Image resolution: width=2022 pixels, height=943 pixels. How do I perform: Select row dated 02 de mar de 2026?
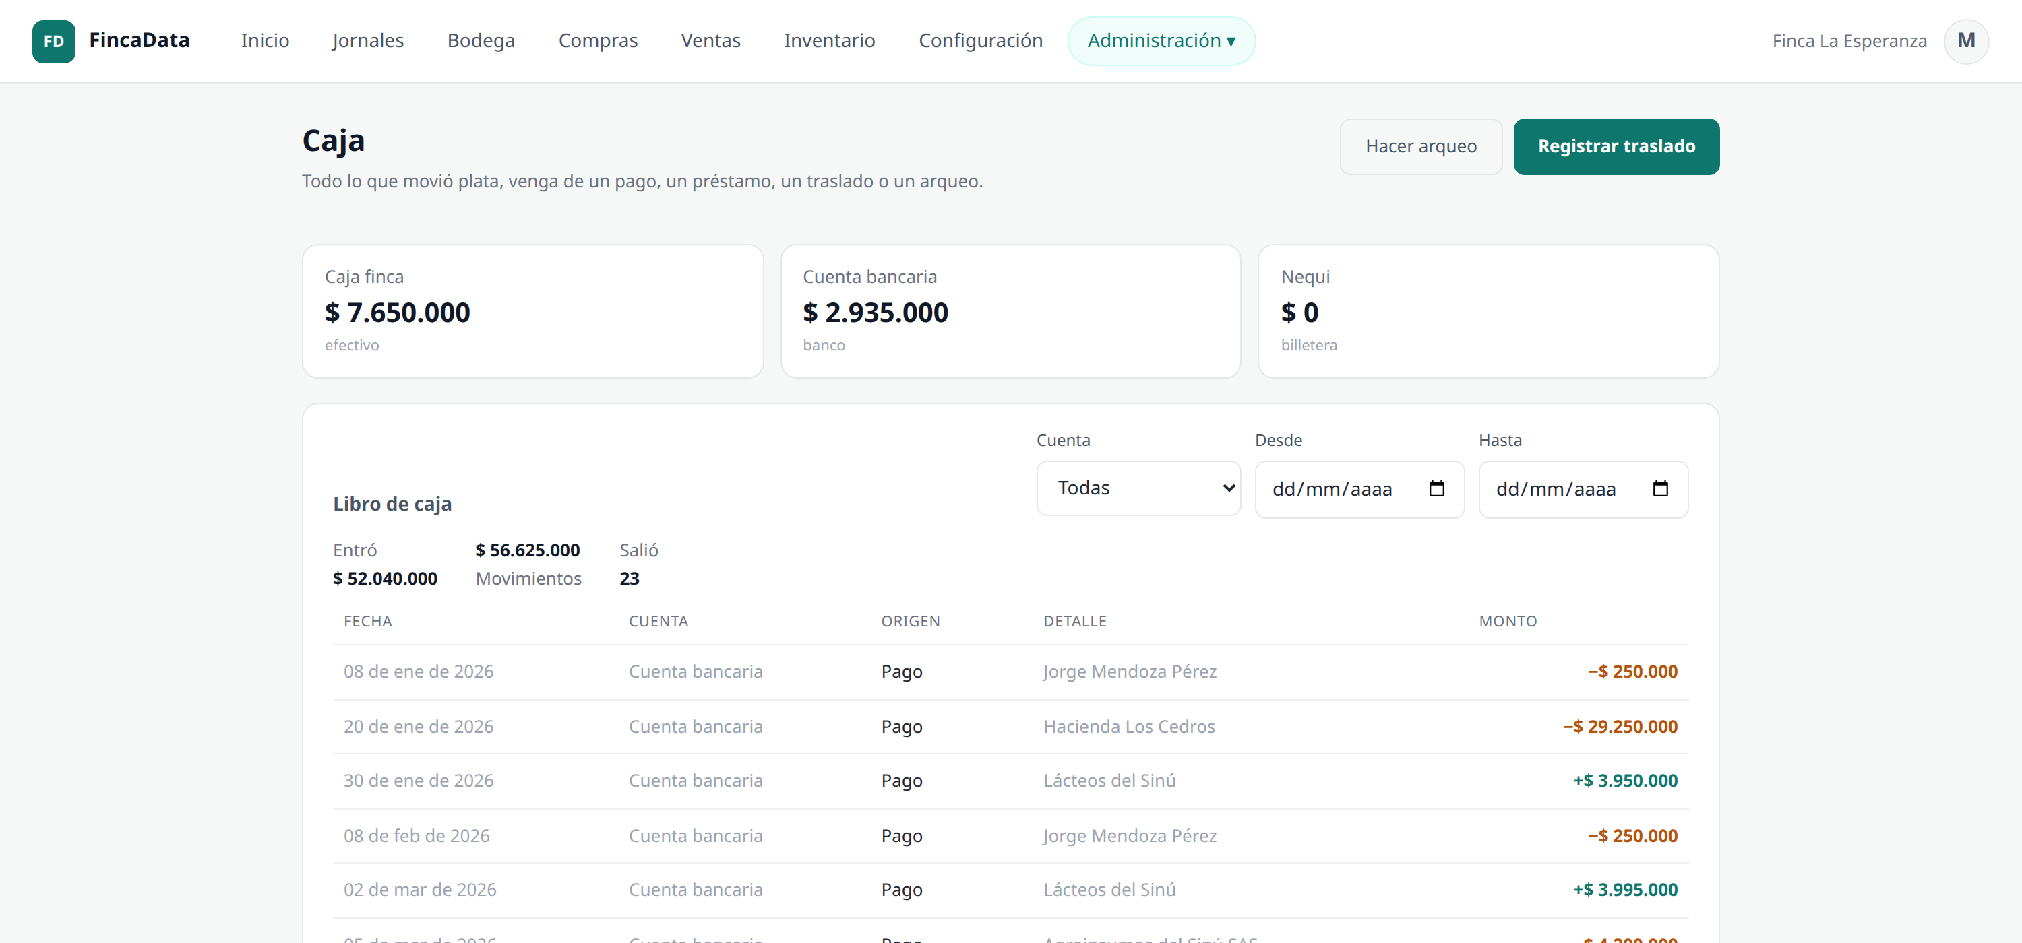(1010, 890)
